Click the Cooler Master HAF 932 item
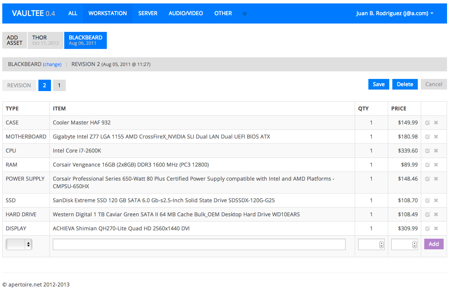The width and height of the screenshot is (452, 296). click(82, 123)
